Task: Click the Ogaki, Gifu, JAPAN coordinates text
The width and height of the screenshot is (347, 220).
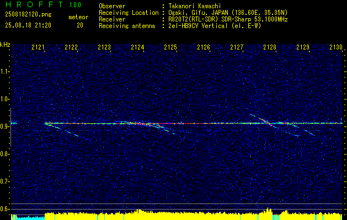Action: pos(228,13)
